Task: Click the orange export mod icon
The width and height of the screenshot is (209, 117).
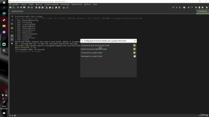Action: 207,7
